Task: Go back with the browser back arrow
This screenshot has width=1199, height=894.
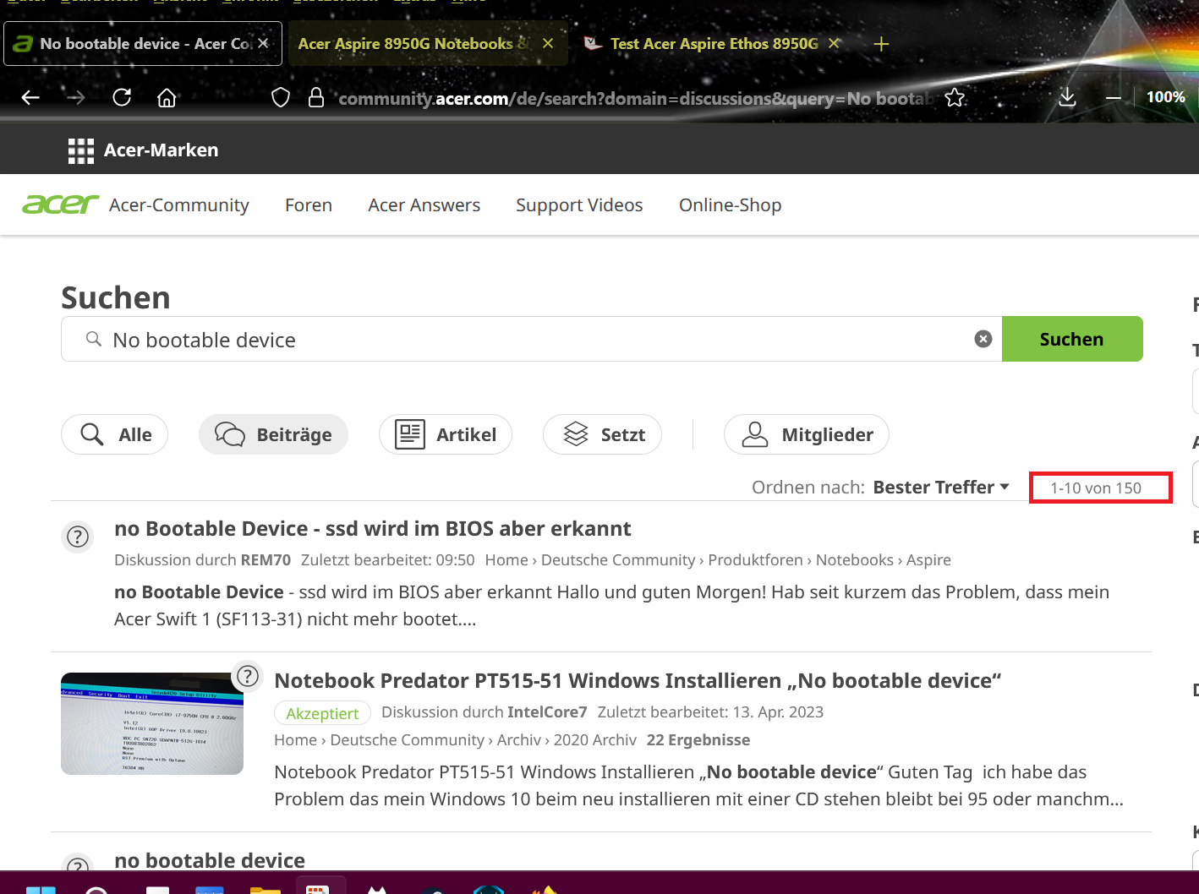Action: coord(30,98)
